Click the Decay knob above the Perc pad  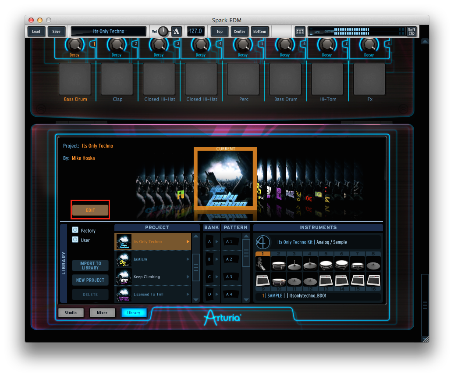pyautogui.click(x=243, y=45)
